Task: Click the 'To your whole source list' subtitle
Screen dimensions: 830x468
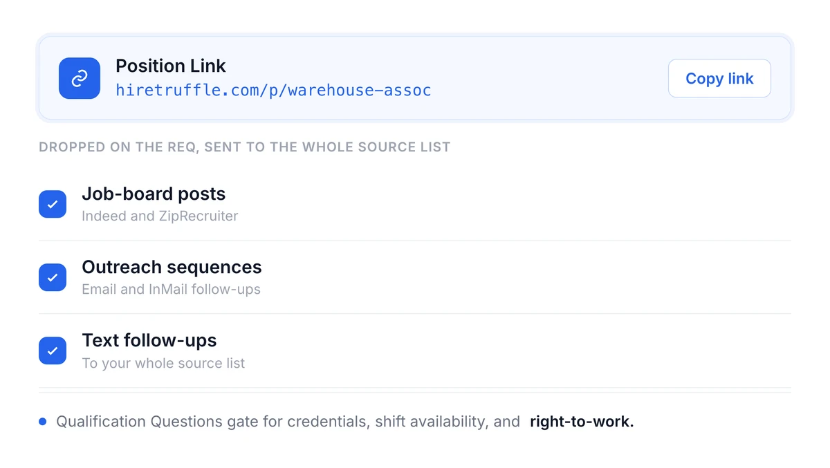Action: tap(163, 364)
